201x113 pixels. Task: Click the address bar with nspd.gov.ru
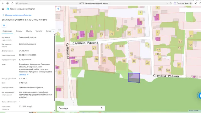click(23, 3)
